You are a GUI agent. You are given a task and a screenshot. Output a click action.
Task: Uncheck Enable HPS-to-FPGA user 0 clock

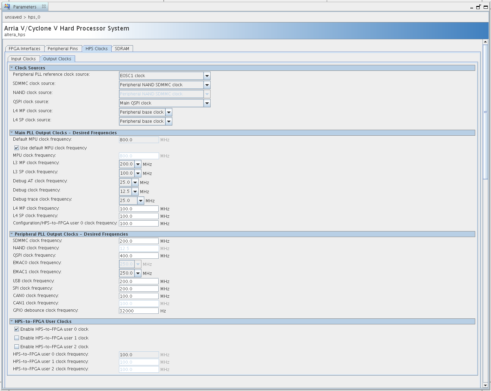tap(16, 329)
